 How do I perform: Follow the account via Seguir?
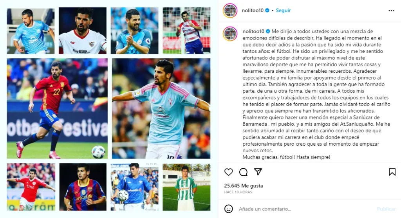point(283,11)
